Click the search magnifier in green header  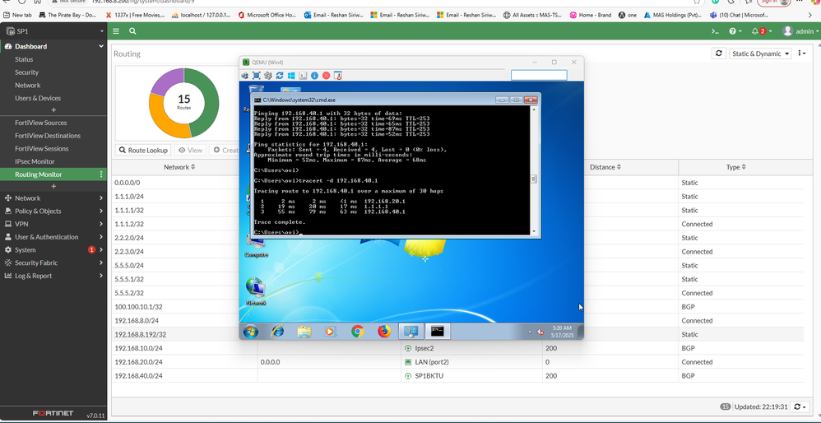click(132, 31)
